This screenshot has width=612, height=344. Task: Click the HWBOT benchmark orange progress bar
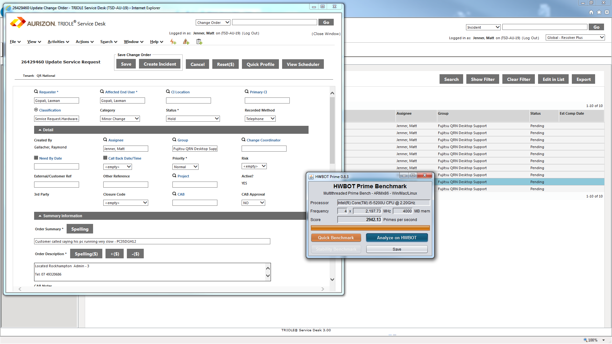(x=370, y=228)
